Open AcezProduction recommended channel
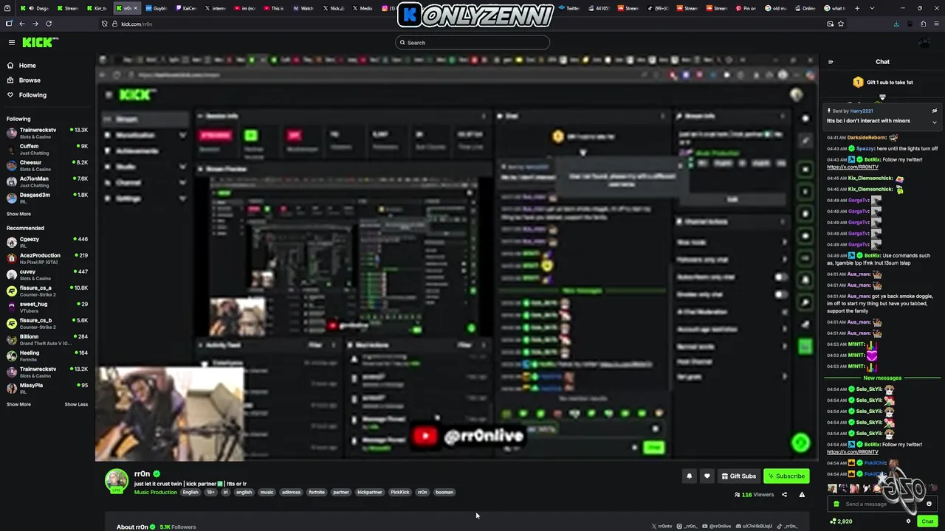 [47, 258]
